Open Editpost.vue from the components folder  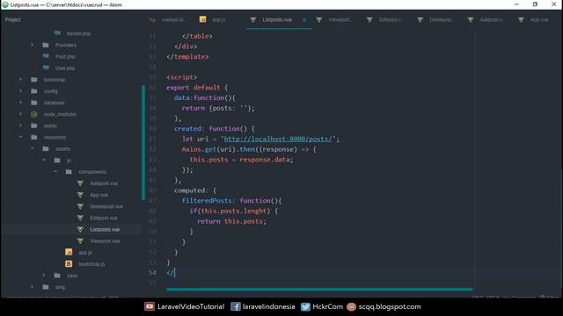[104, 218]
